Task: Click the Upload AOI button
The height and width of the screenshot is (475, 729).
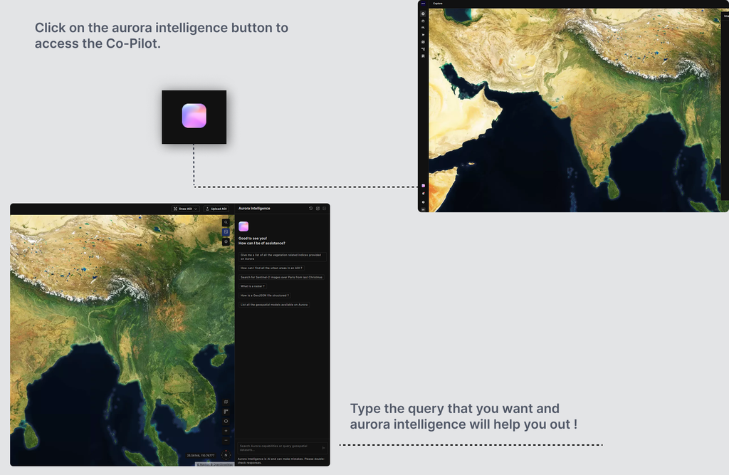Action: click(216, 209)
